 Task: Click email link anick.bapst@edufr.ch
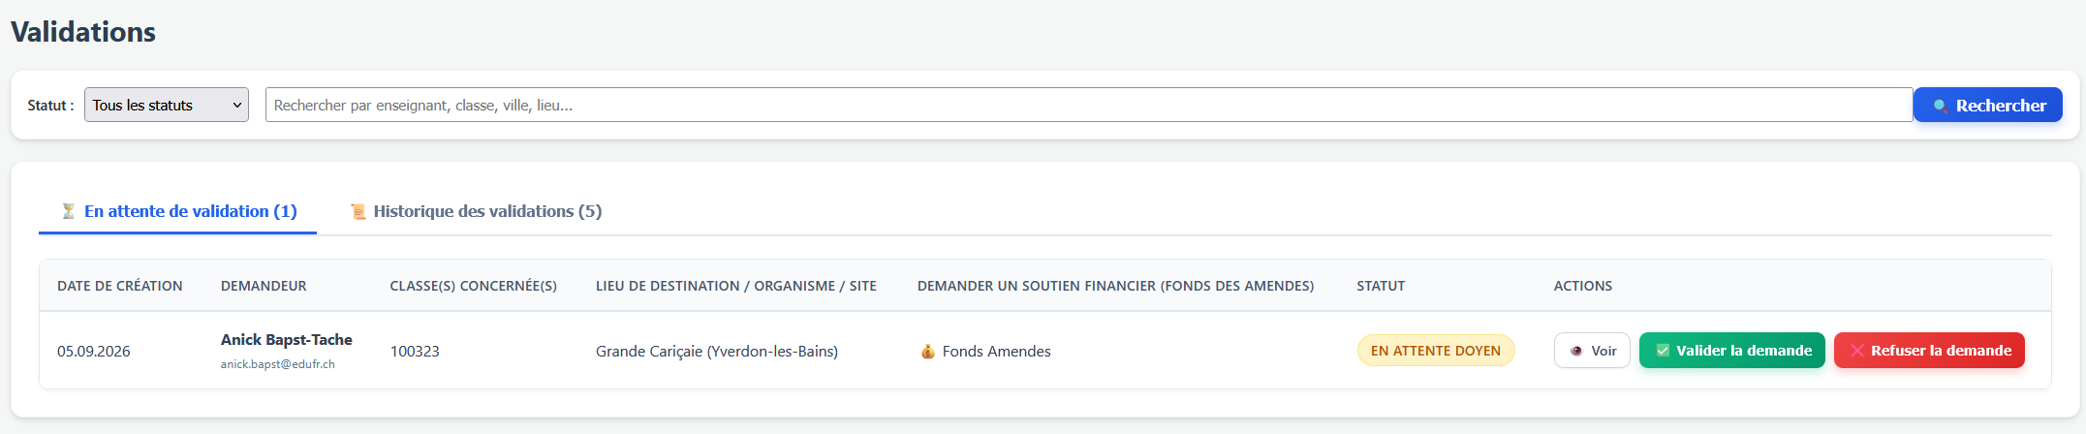pyautogui.click(x=278, y=364)
